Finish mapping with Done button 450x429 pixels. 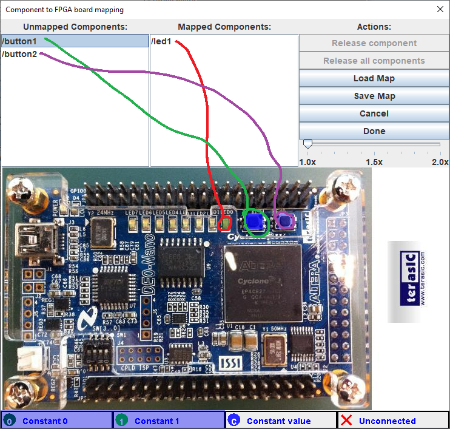(x=374, y=131)
